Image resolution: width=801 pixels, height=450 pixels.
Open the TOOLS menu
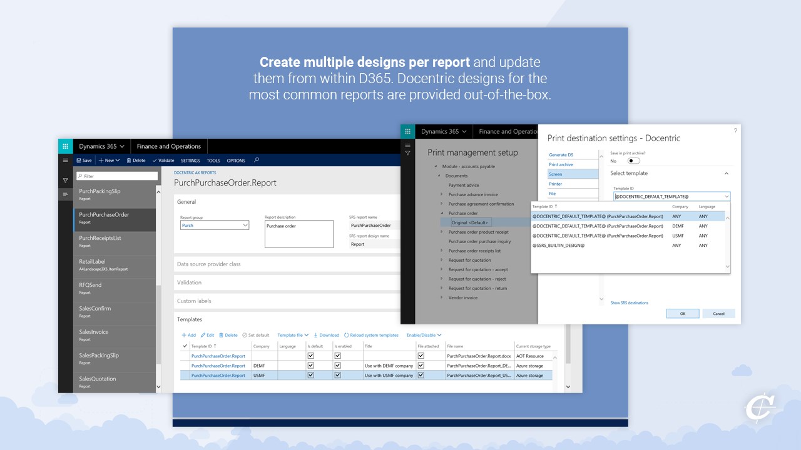tap(213, 161)
